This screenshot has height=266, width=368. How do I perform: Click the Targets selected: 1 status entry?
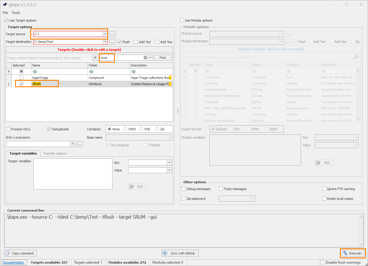pyautogui.click(x=88, y=262)
